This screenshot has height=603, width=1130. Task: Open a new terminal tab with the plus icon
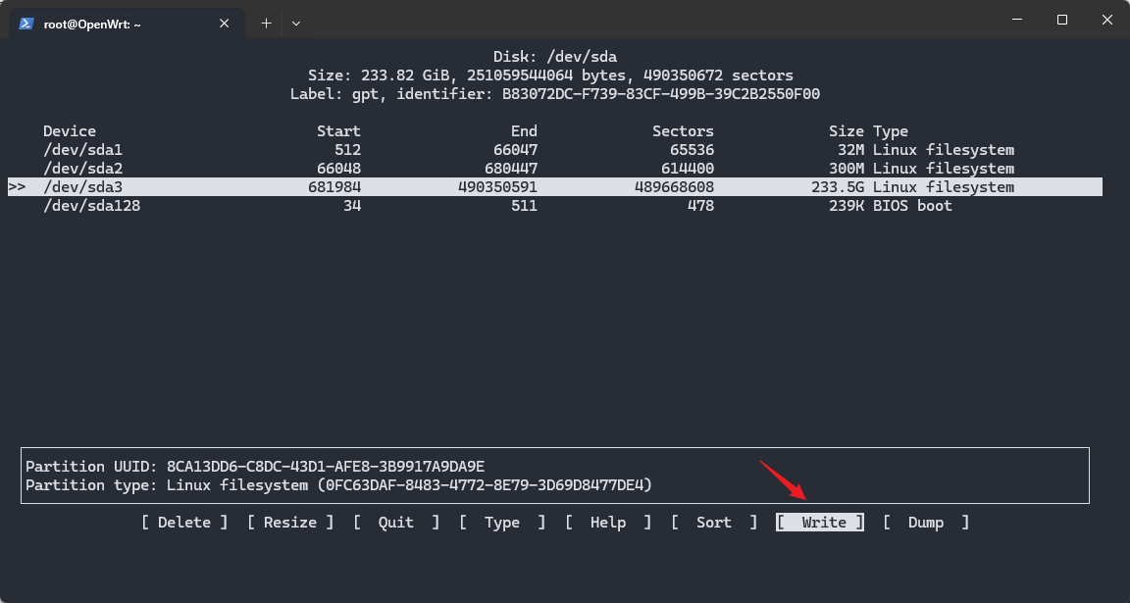click(266, 23)
